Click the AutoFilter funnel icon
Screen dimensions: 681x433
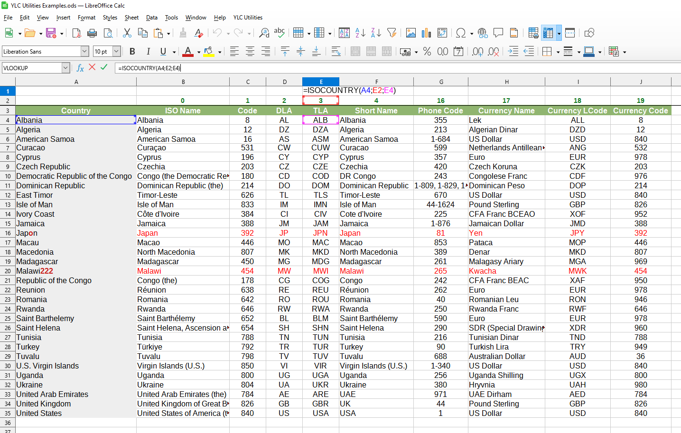click(x=392, y=33)
